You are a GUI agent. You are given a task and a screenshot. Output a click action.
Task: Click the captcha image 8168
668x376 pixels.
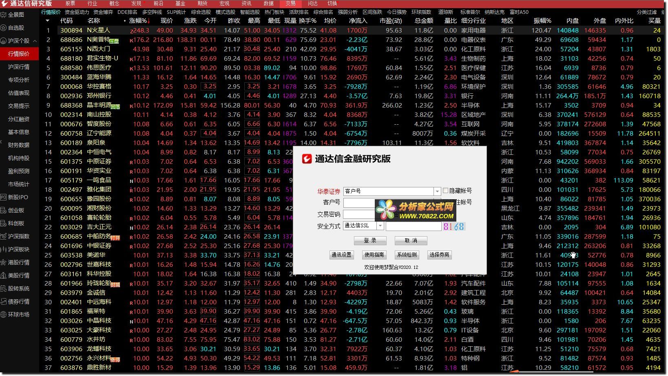pyautogui.click(x=454, y=226)
